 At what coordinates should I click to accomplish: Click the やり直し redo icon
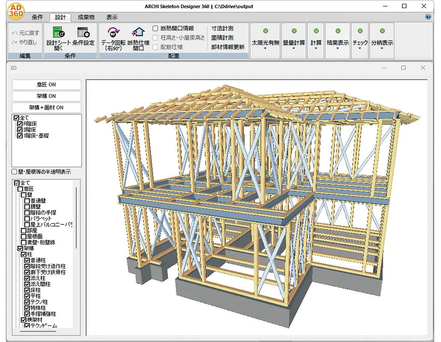tap(15, 42)
